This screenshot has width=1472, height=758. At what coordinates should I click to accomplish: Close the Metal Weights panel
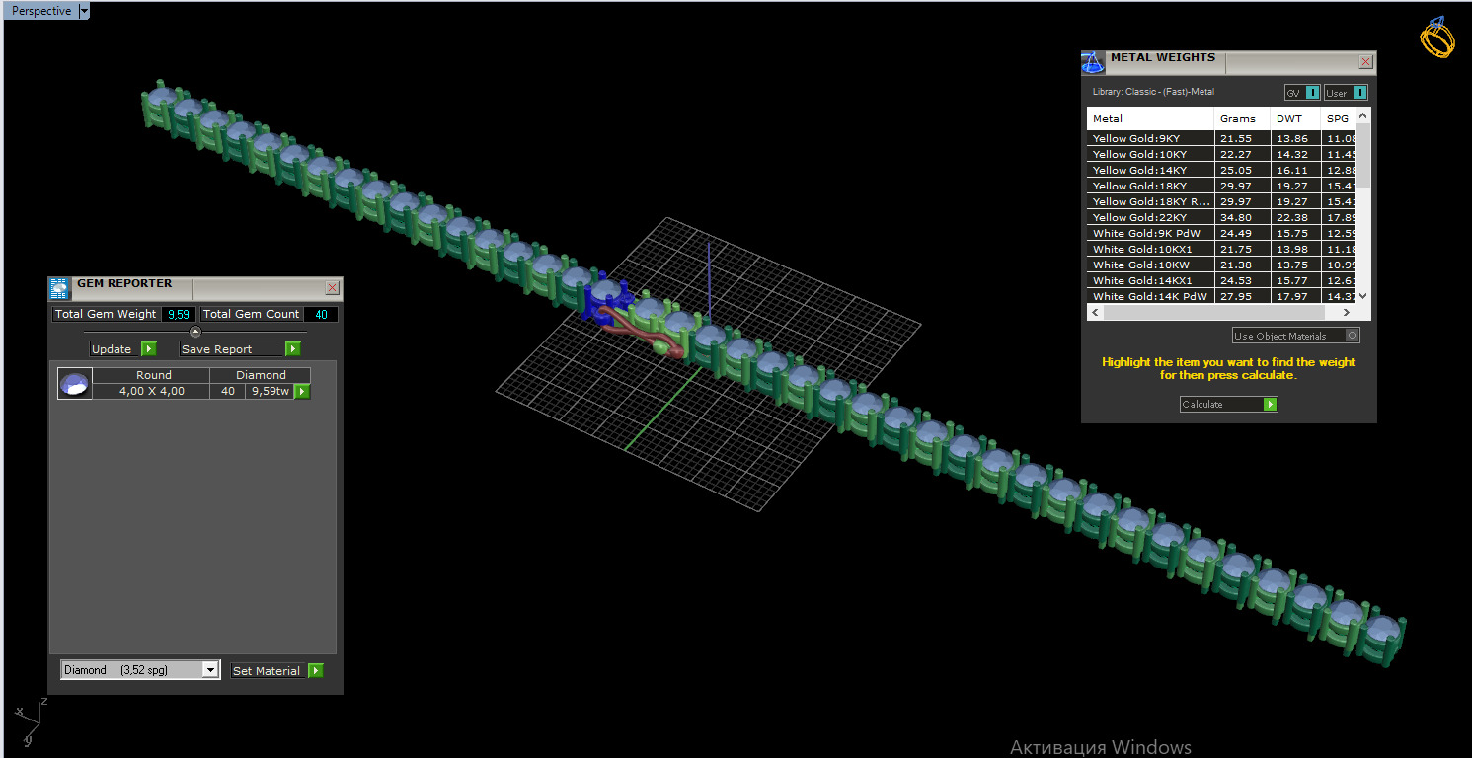pyautogui.click(x=1366, y=62)
